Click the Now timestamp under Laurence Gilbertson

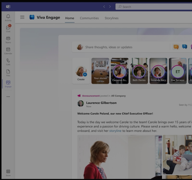(x=89, y=106)
